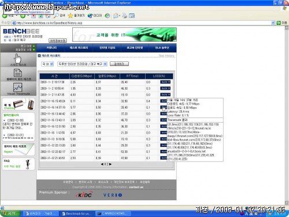Click the KIDC sponsor logo

(84, 195)
